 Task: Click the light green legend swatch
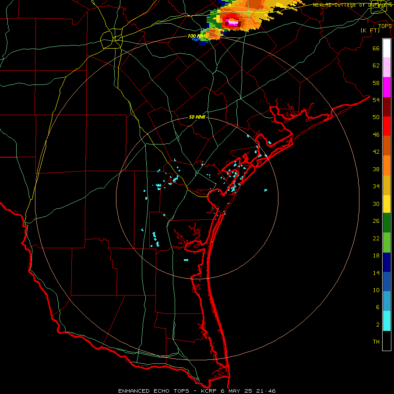[x=387, y=243]
